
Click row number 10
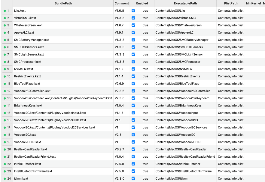(9, 76)
